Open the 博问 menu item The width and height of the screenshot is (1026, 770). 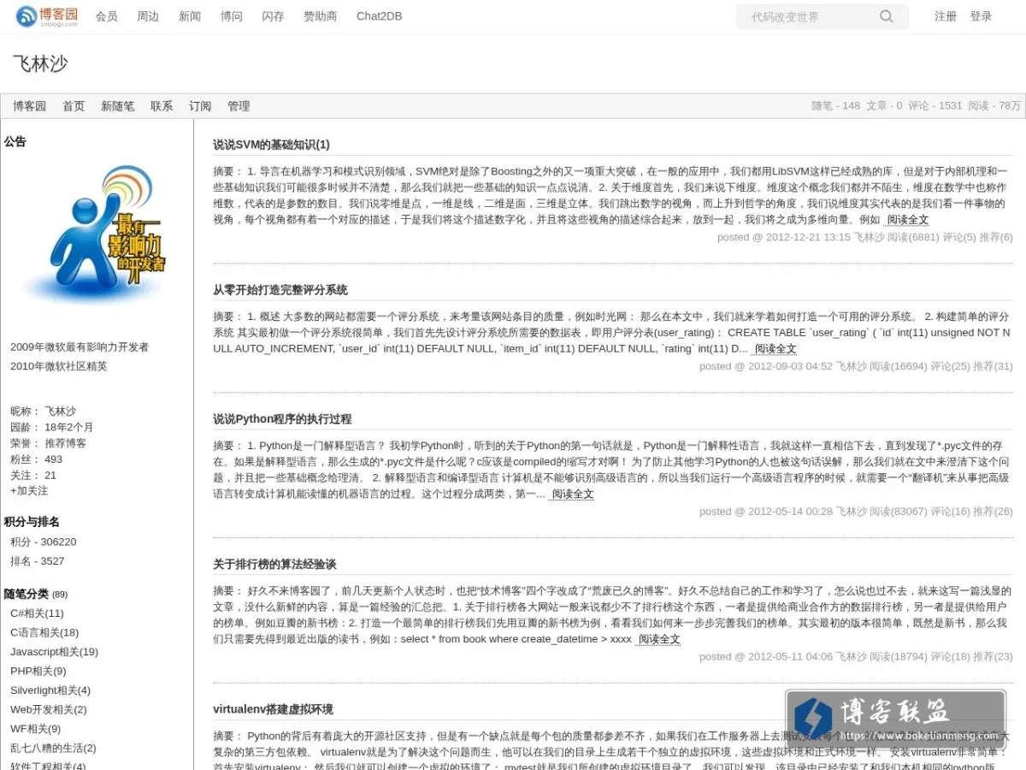232,16
